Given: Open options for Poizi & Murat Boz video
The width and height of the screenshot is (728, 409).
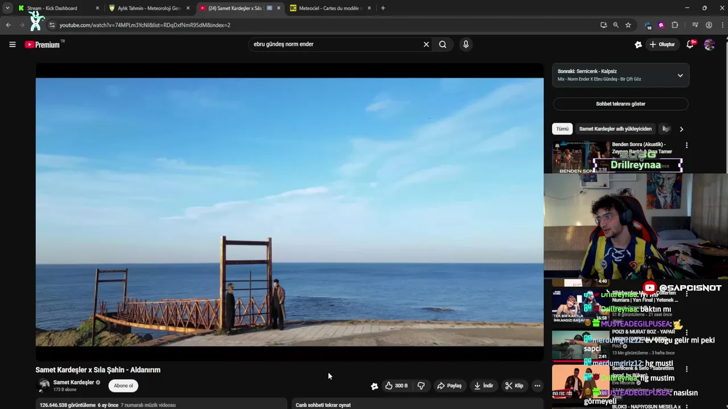Looking at the screenshot, I should coord(686,333).
